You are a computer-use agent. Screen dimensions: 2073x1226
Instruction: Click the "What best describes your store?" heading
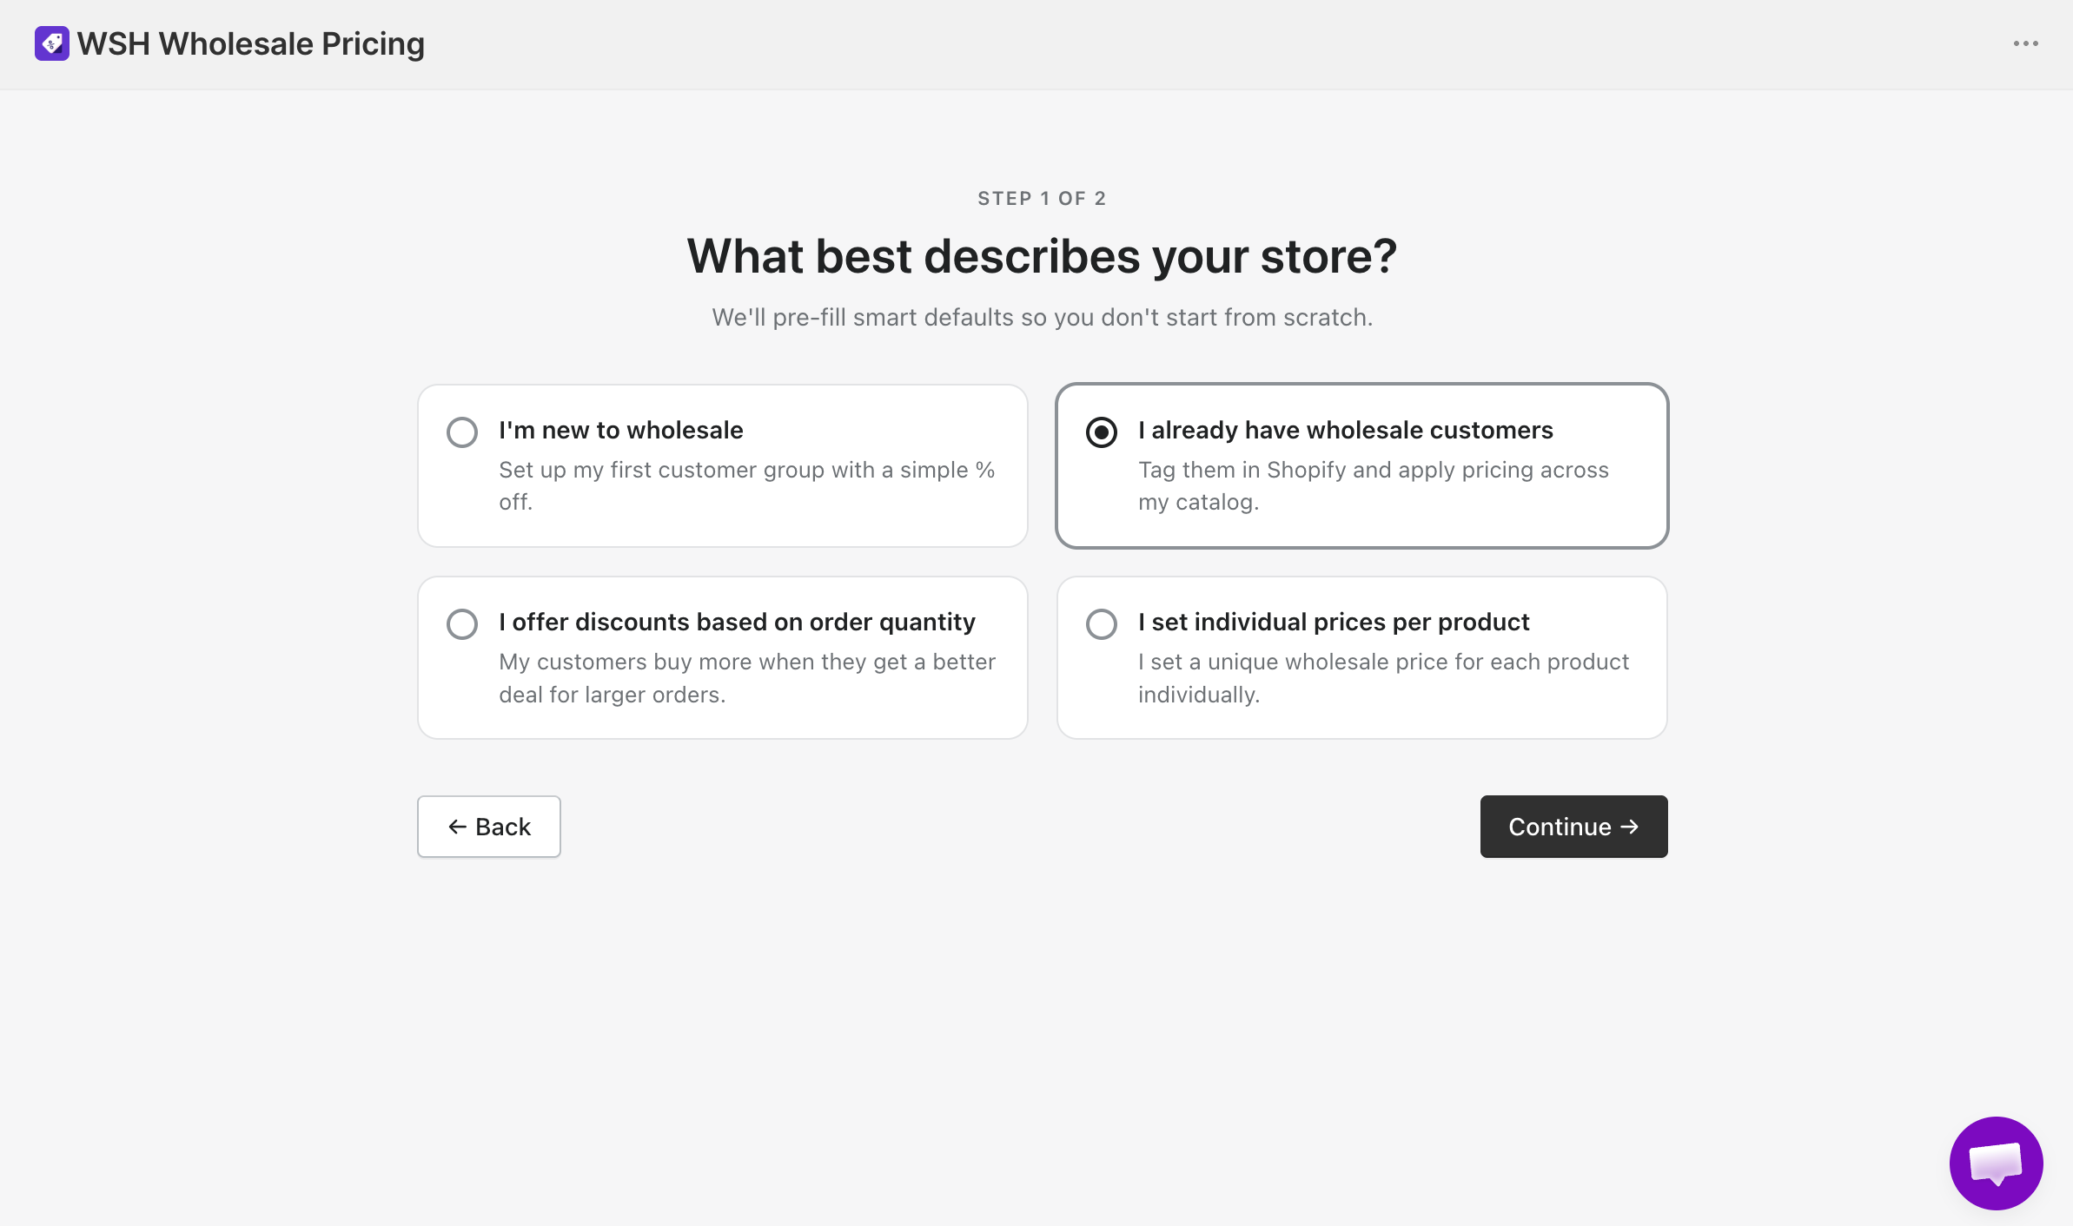point(1042,256)
